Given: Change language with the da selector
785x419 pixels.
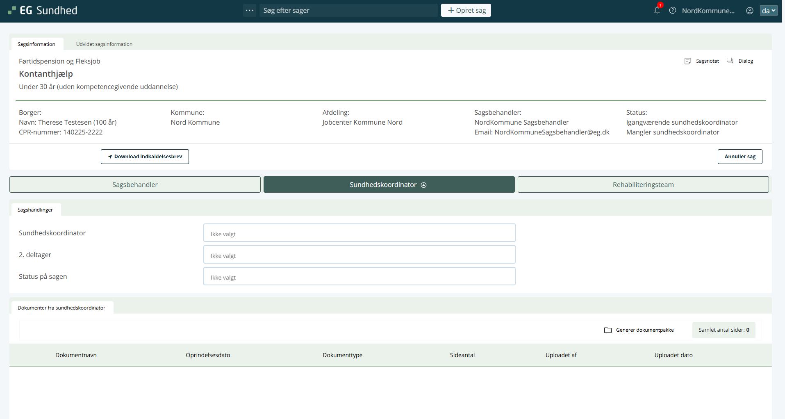Looking at the screenshot, I should coord(769,11).
